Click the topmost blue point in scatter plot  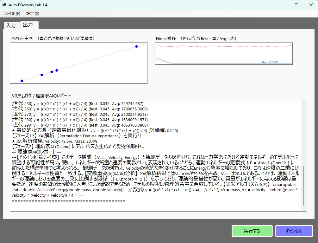click(x=136, y=47)
